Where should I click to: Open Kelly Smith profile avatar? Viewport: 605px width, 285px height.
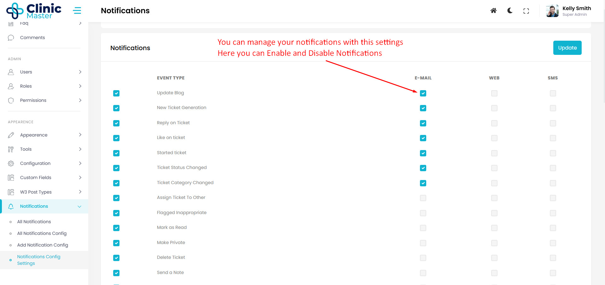point(552,11)
